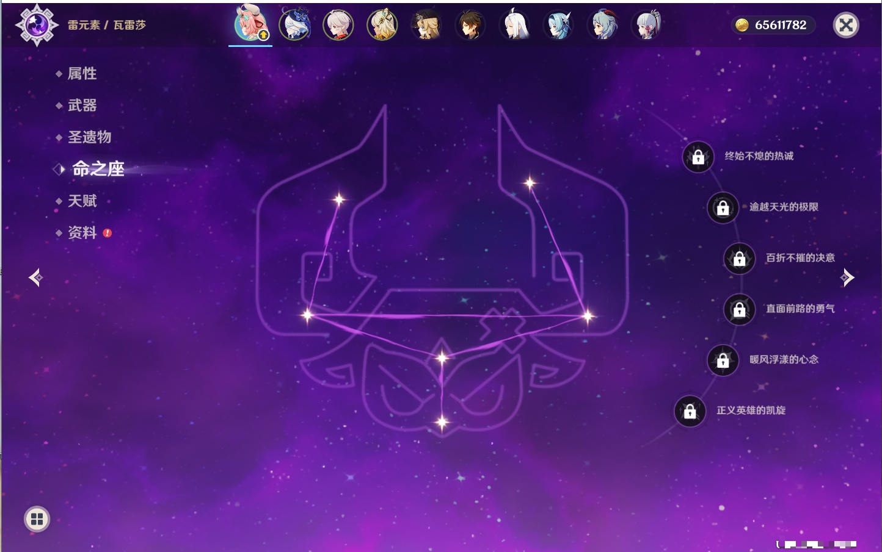882x552 pixels.
Task: Open the 资料 profile menu
Action: coord(82,232)
